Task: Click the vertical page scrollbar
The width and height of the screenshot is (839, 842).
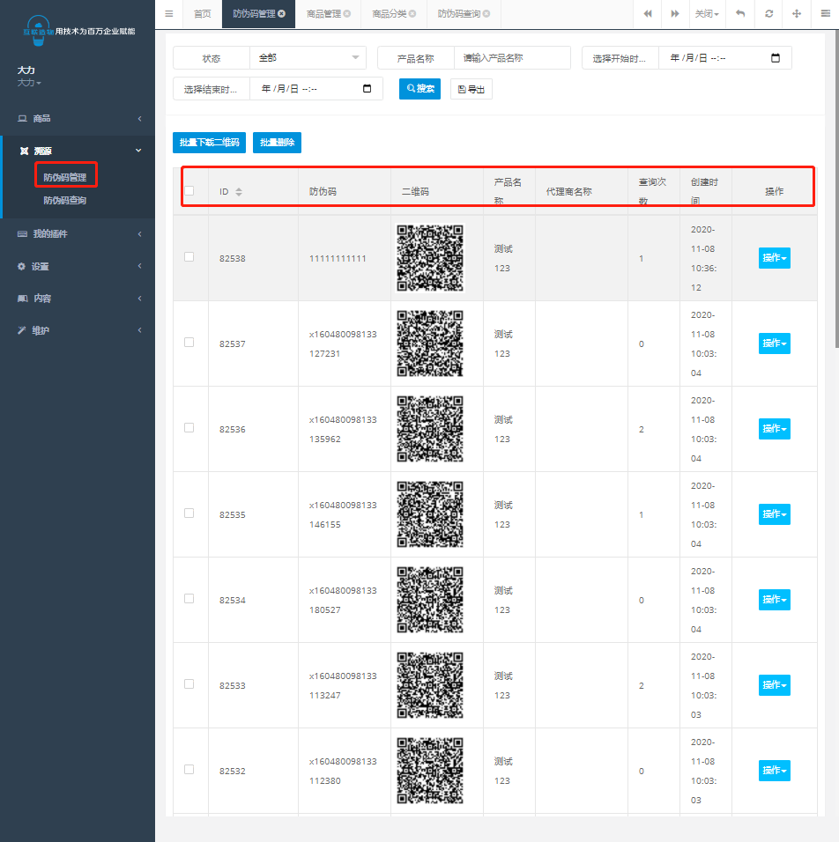Action: click(x=836, y=188)
